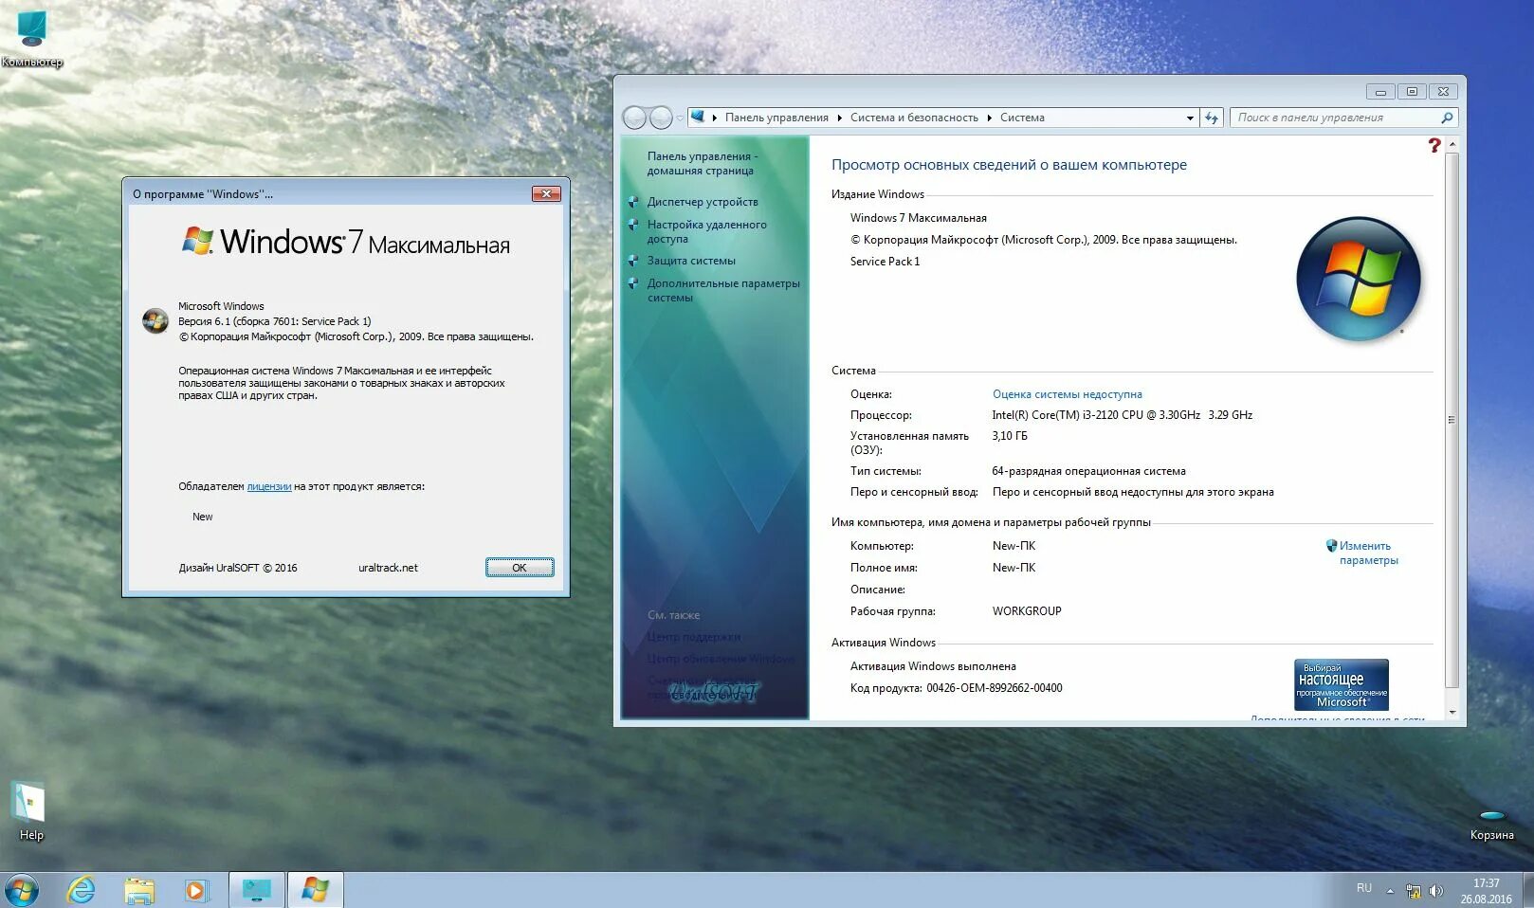Expand arrow after Система и безопасность breadcrumb
1534x908 pixels.
pos(989,118)
